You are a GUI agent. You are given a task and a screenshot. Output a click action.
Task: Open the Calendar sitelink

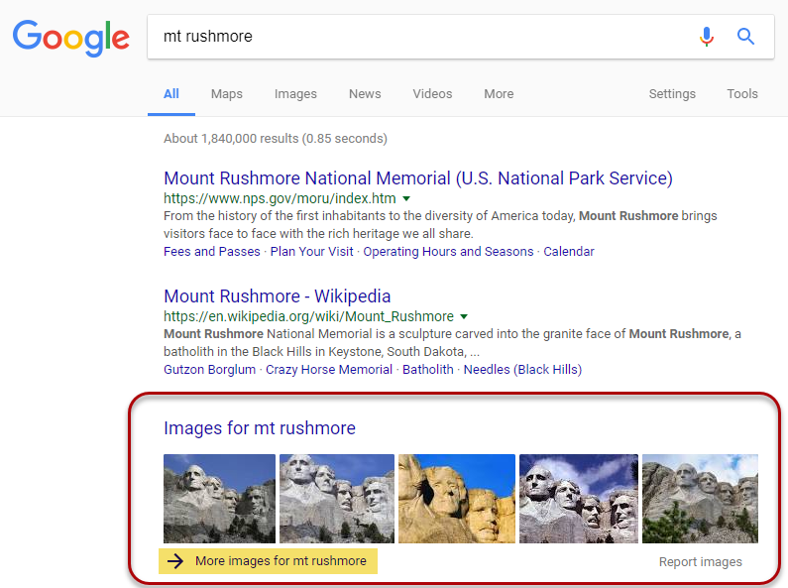click(x=568, y=251)
